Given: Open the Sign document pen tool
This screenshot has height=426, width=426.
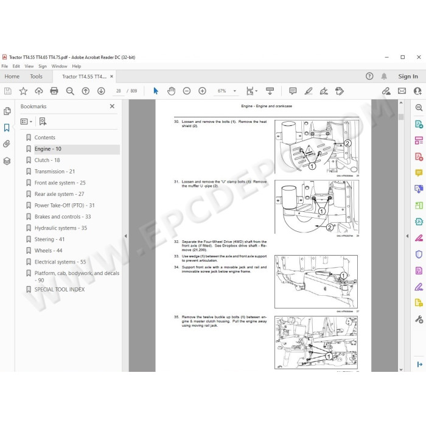Looking at the screenshot, I should pos(324,91).
